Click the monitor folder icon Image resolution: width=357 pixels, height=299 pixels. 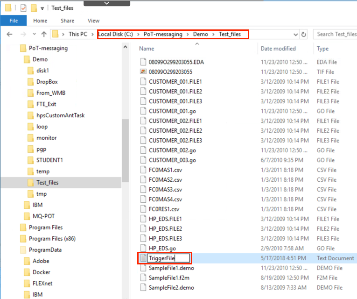30,138
